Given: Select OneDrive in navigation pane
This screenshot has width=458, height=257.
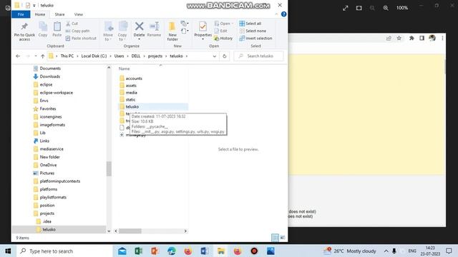Looking at the screenshot, I should (x=48, y=165).
